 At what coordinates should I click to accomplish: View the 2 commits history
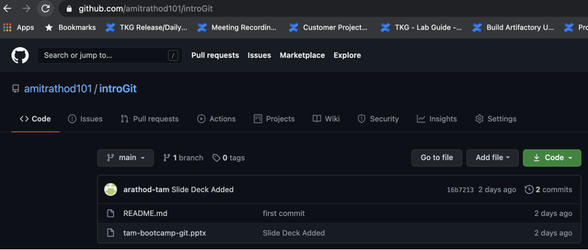[x=548, y=190]
